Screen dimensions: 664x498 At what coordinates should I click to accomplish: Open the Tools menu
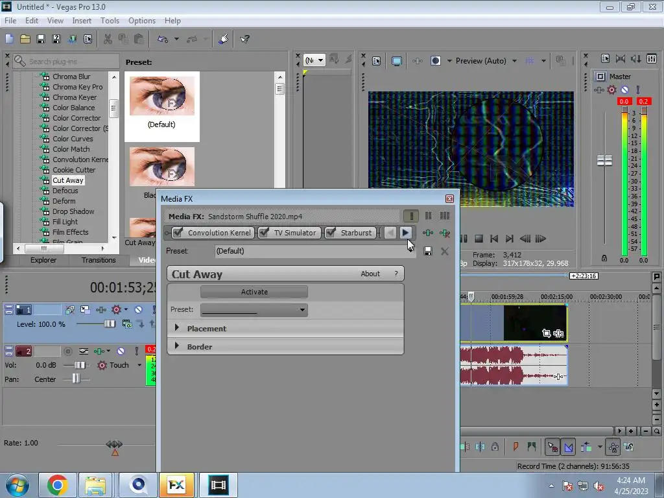(x=110, y=21)
